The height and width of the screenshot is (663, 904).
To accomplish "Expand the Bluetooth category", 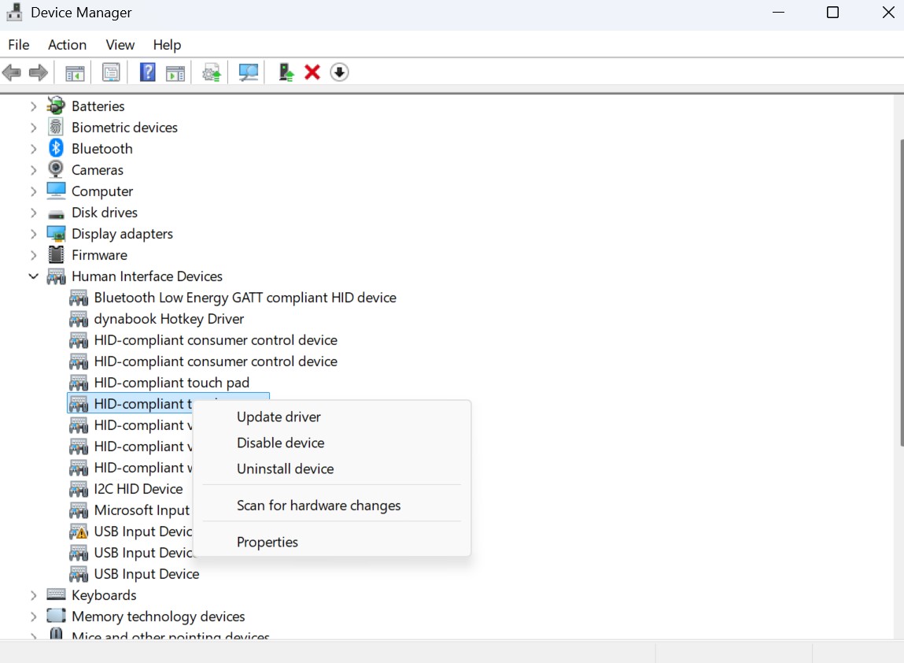I will coord(34,149).
